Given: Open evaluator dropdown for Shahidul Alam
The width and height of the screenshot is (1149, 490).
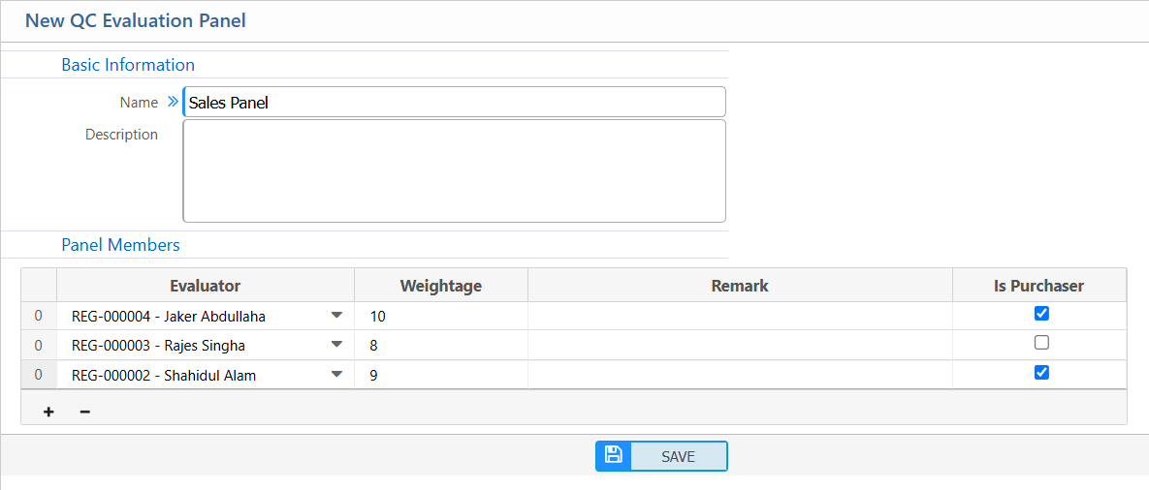Looking at the screenshot, I should point(336,375).
